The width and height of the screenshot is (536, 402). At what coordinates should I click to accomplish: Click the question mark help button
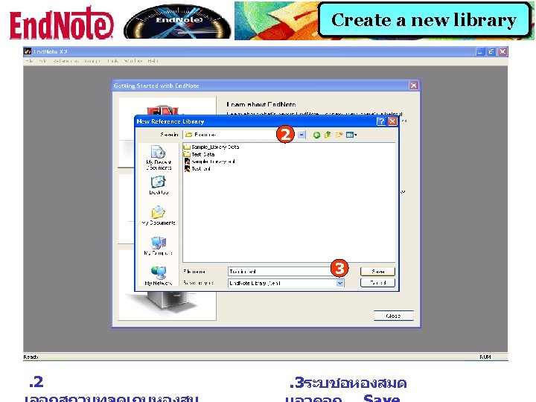[x=381, y=121]
